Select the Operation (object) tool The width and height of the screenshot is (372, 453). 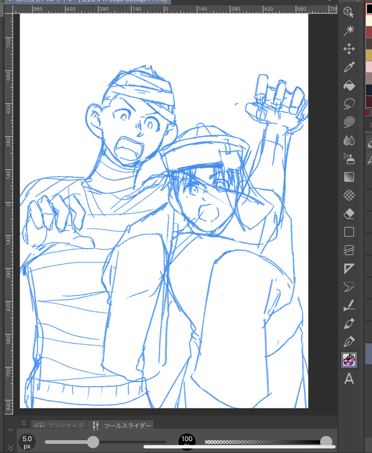point(349,12)
